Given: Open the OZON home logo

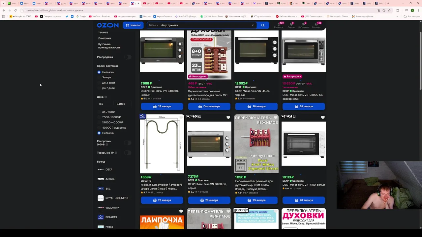Looking at the screenshot, I should [x=107, y=25].
